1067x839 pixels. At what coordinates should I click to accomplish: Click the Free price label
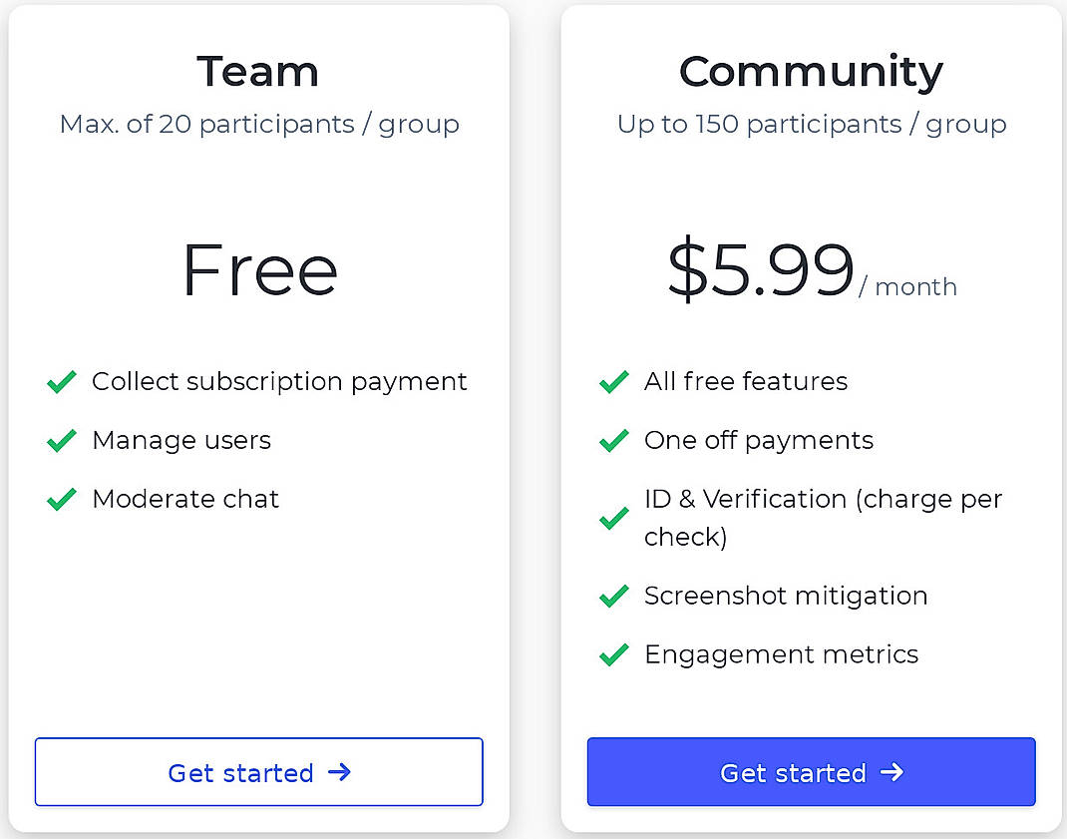(x=258, y=269)
